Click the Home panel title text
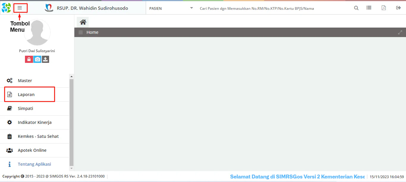The width and height of the screenshot is (406, 182). 93,32
